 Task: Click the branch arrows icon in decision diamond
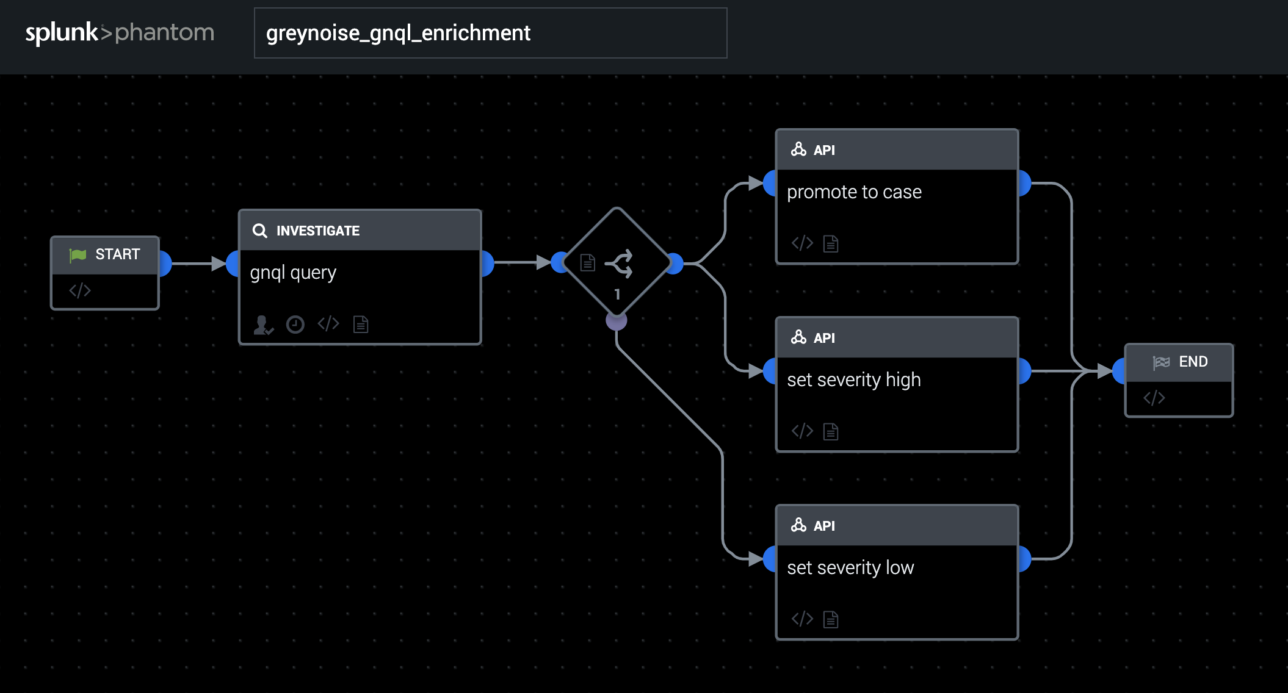(620, 264)
